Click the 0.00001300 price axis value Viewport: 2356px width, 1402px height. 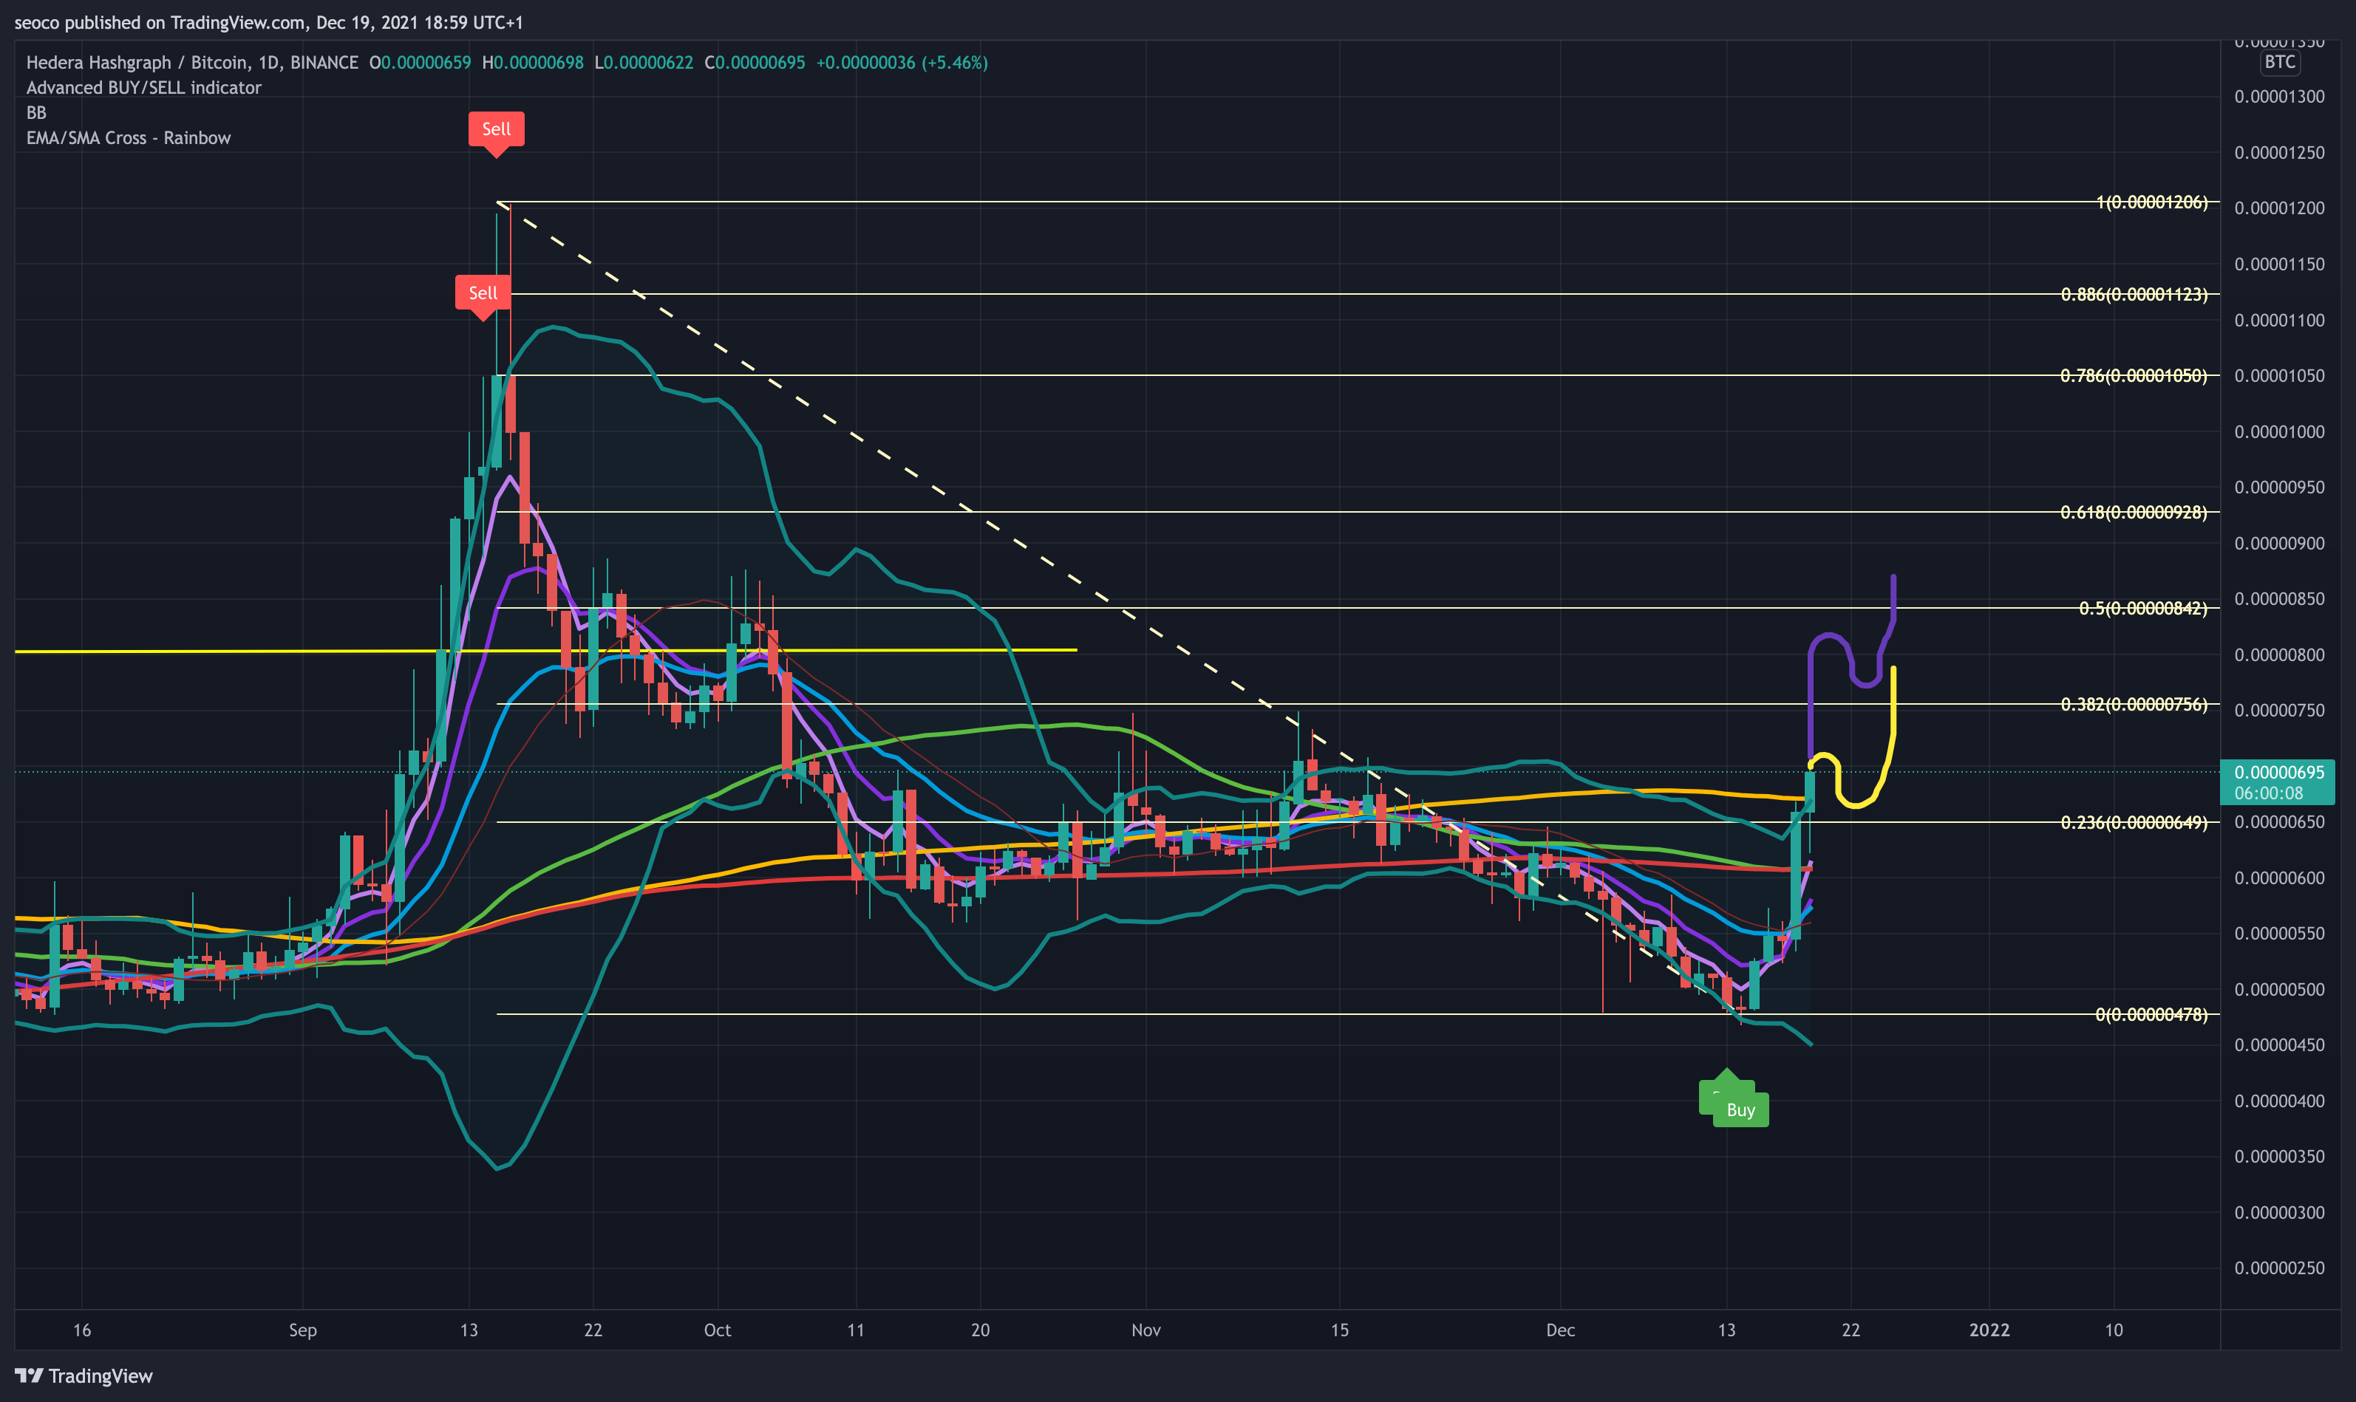(x=2279, y=96)
